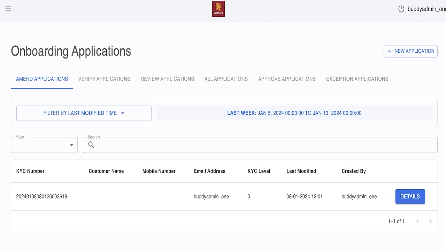Screen dimensions: 446x250
Task: Select the Amend Applications tab
Action: click(42, 79)
